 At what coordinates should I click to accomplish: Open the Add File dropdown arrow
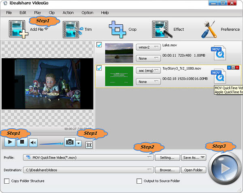click(x=46, y=29)
